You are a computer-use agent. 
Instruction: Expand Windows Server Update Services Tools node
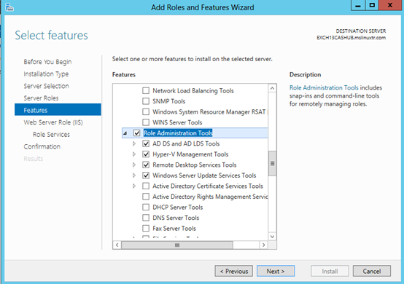point(134,175)
